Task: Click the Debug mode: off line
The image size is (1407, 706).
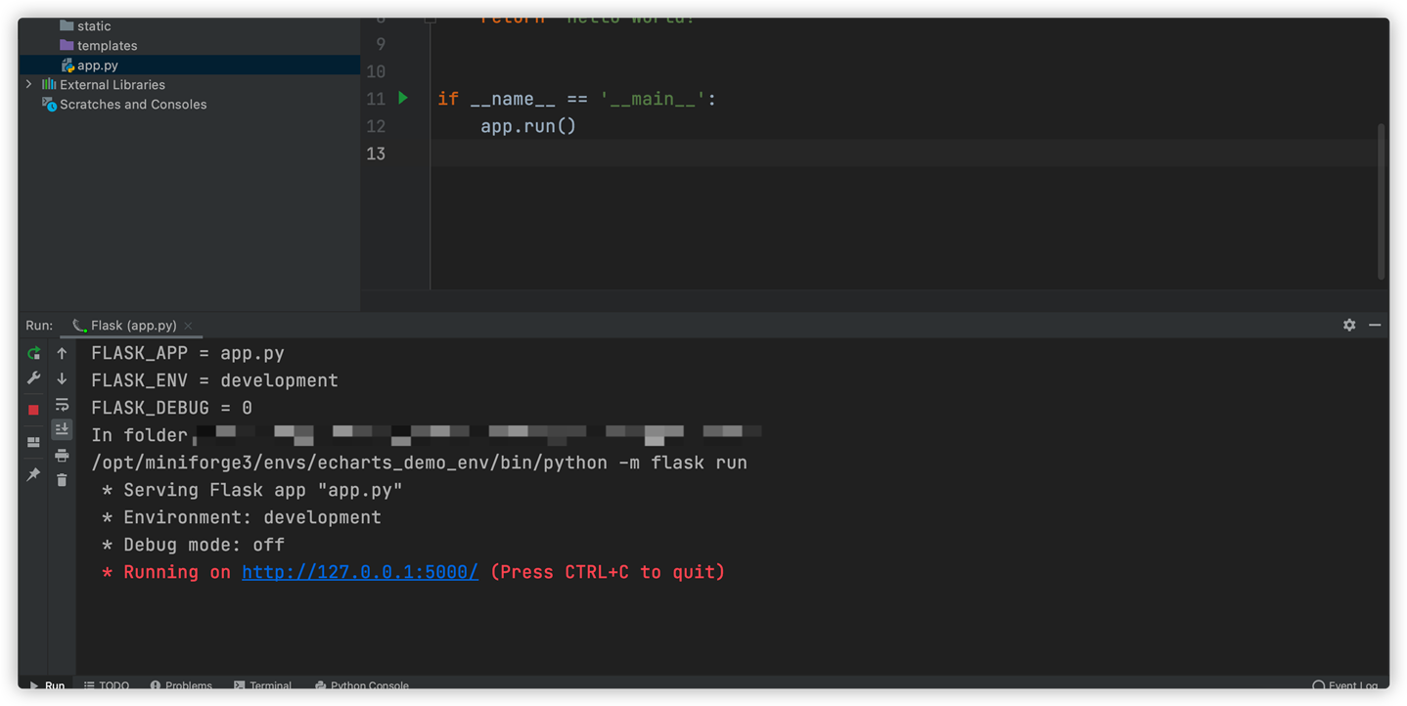Action: [x=194, y=545]
